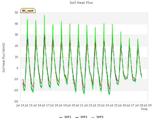Click the -20 y-axis tick label
Viewport: 163px width, 122px height.
pos(16,90)
